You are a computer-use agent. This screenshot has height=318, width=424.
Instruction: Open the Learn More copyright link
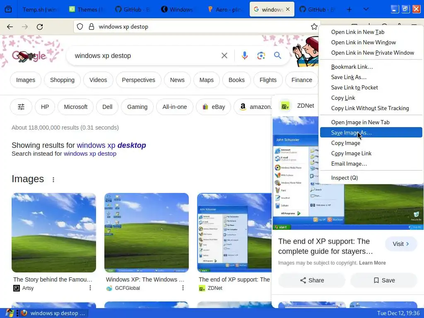coord(372,263)
